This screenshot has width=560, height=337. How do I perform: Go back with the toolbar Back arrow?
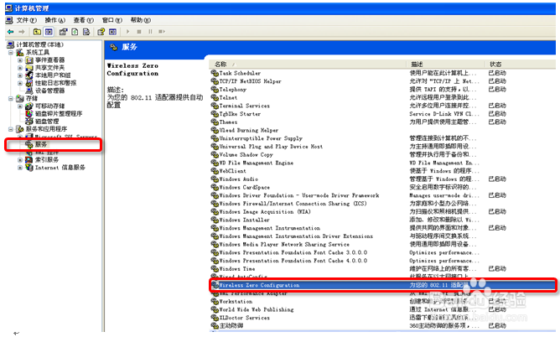coord(10,32)
